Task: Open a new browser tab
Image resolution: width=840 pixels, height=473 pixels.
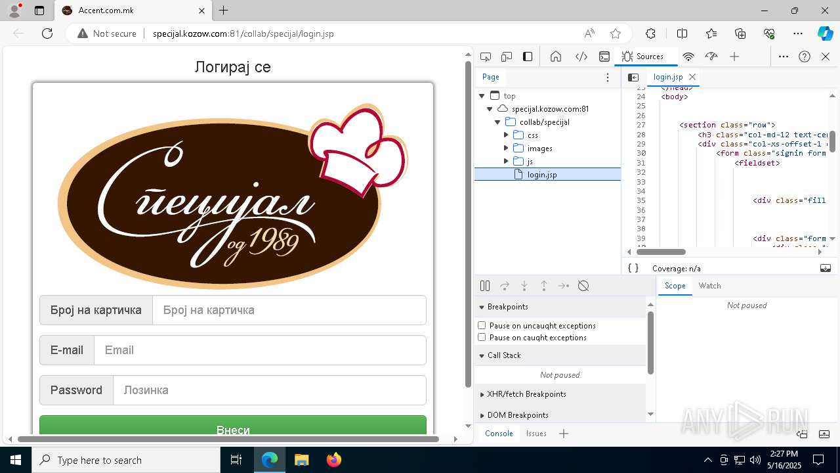Action: click(224, 11)
